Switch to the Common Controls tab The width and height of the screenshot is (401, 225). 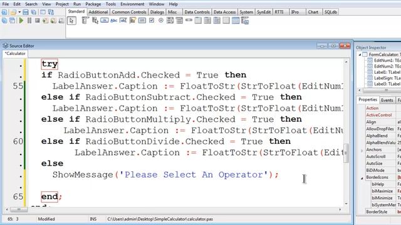(129, 12)
